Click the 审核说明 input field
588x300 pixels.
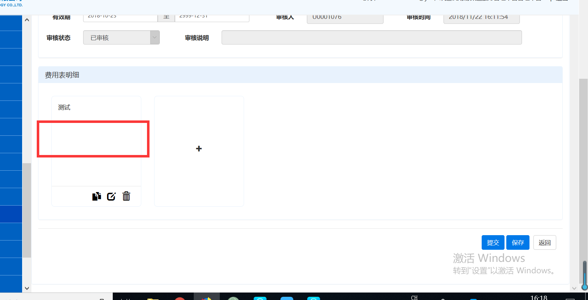[x=371, y=37]
